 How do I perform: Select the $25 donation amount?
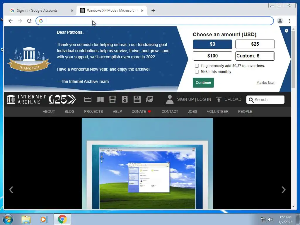coord(255,44)
